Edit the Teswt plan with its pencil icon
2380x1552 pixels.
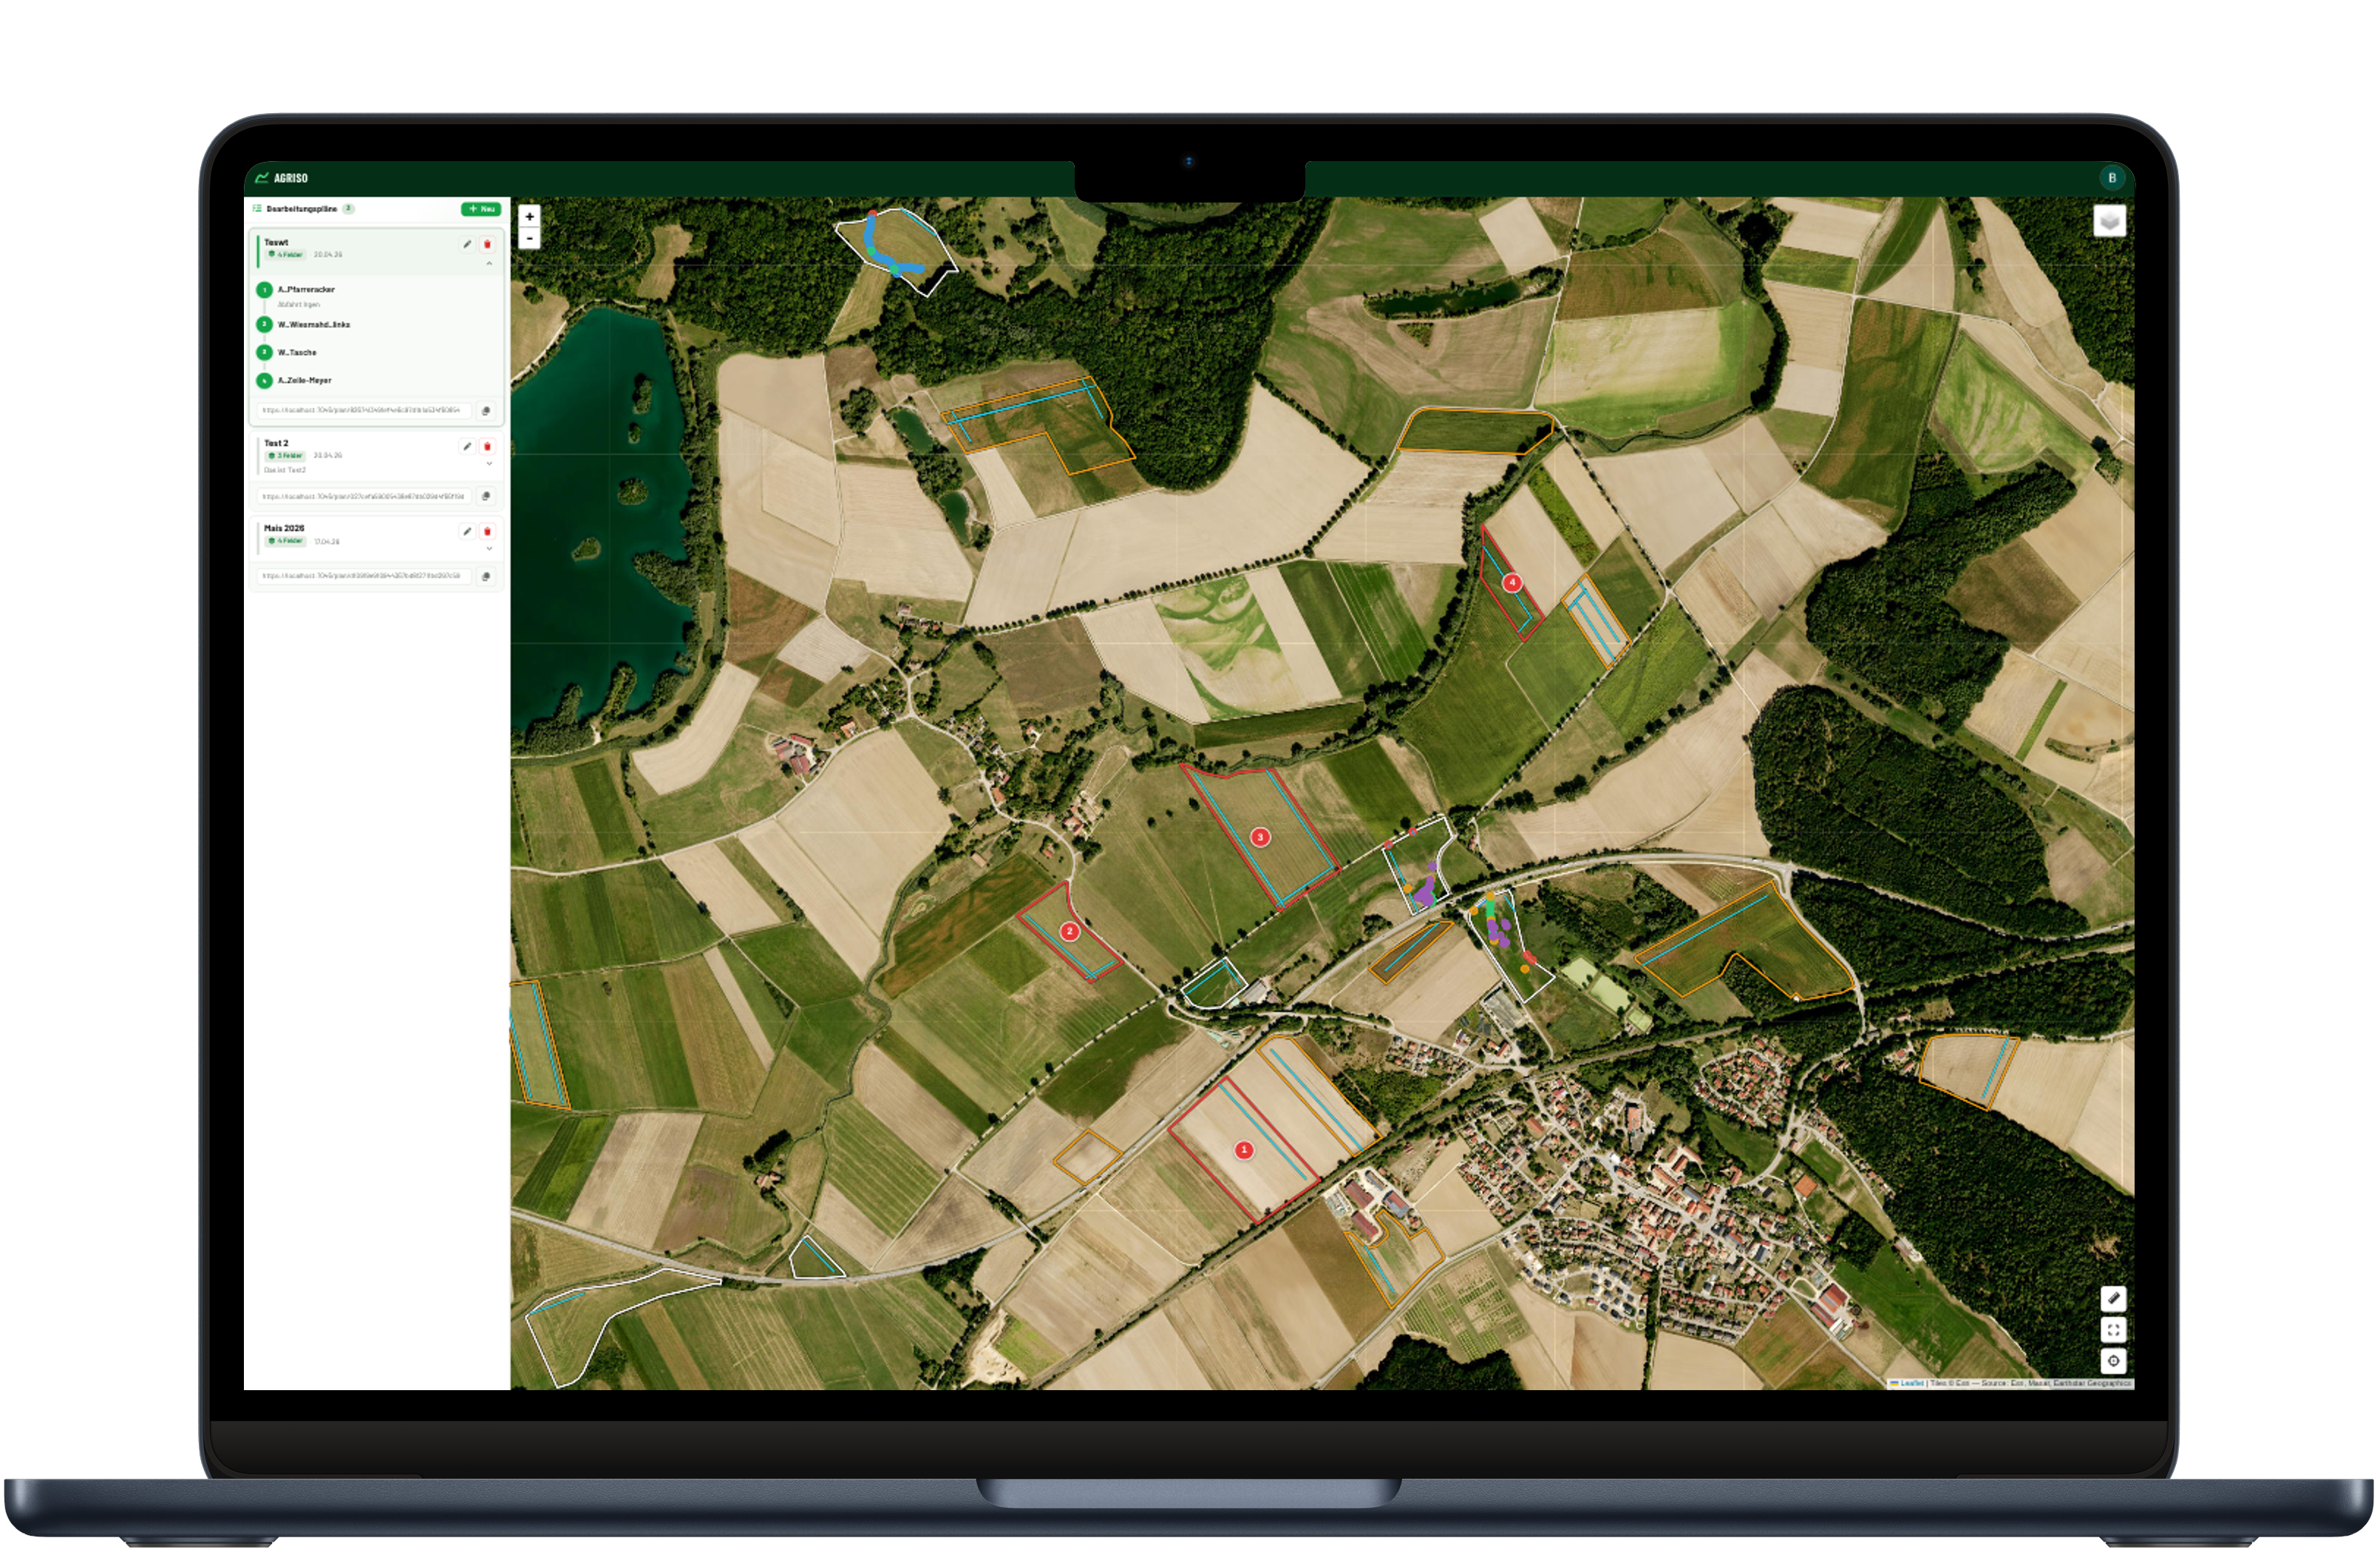[467, 244]
